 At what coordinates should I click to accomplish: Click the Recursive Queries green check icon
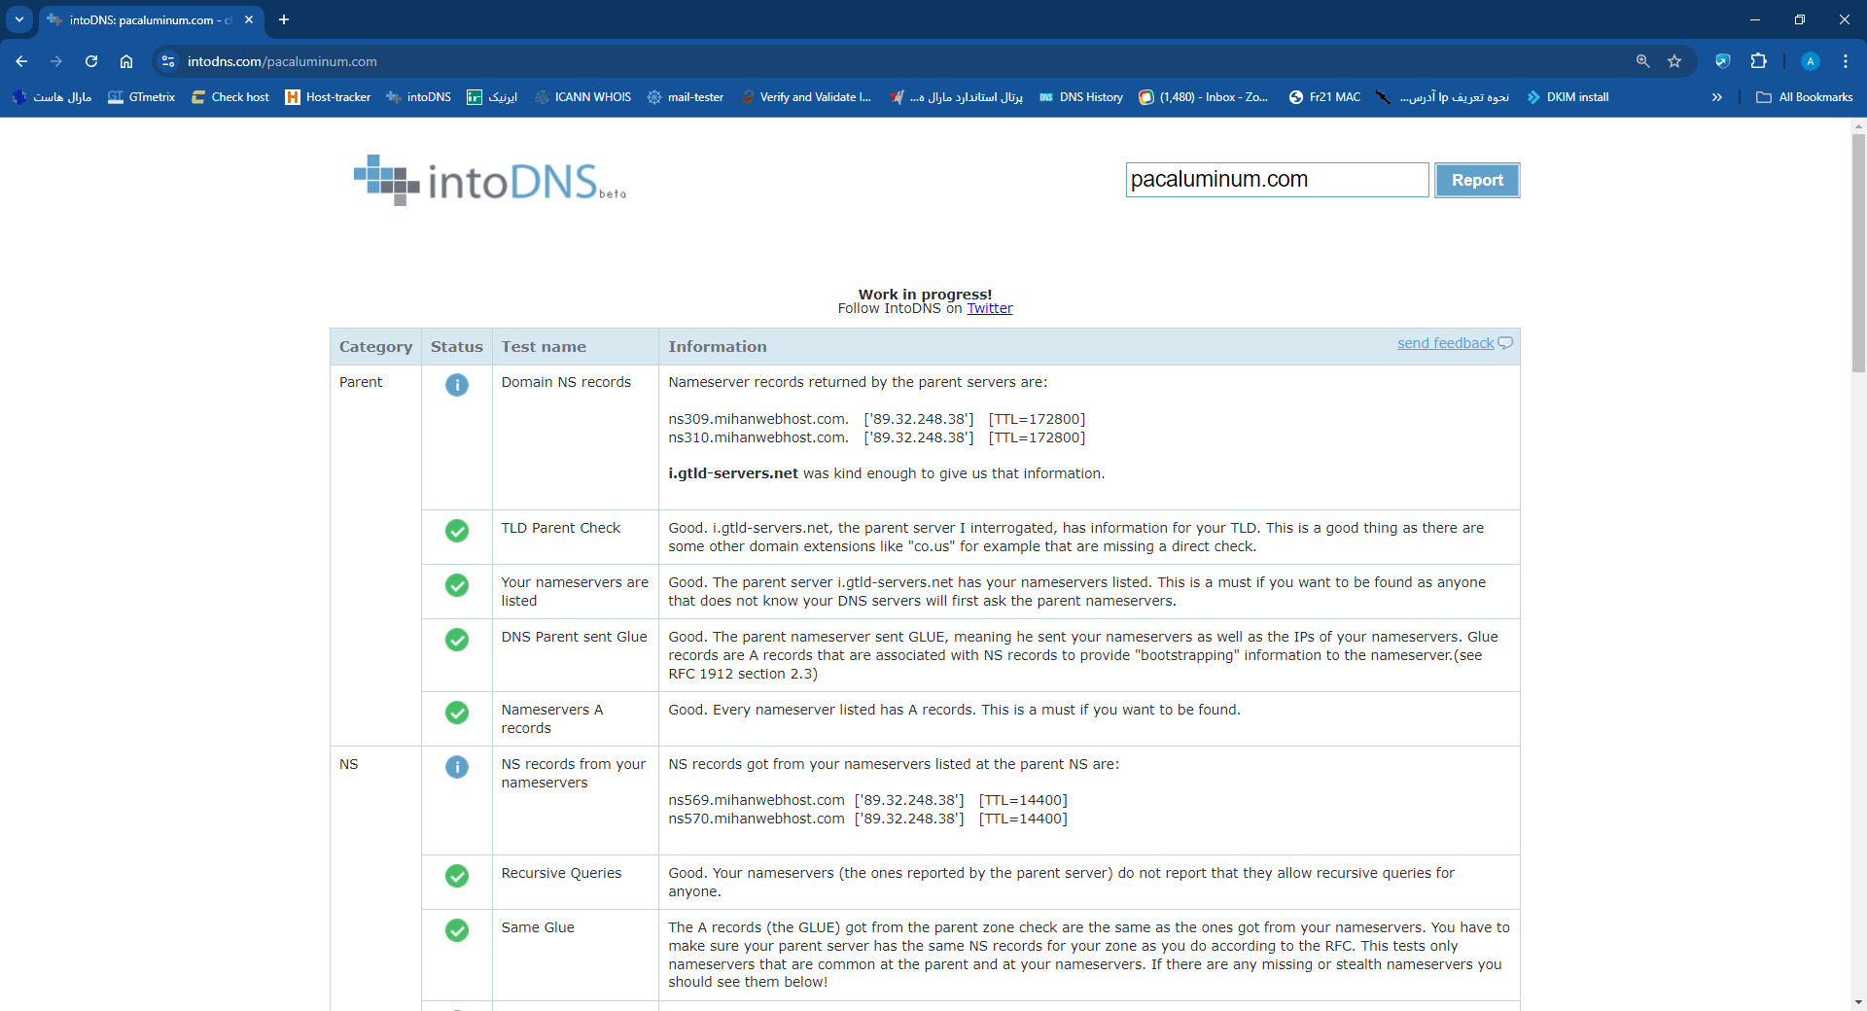[457, 876]
